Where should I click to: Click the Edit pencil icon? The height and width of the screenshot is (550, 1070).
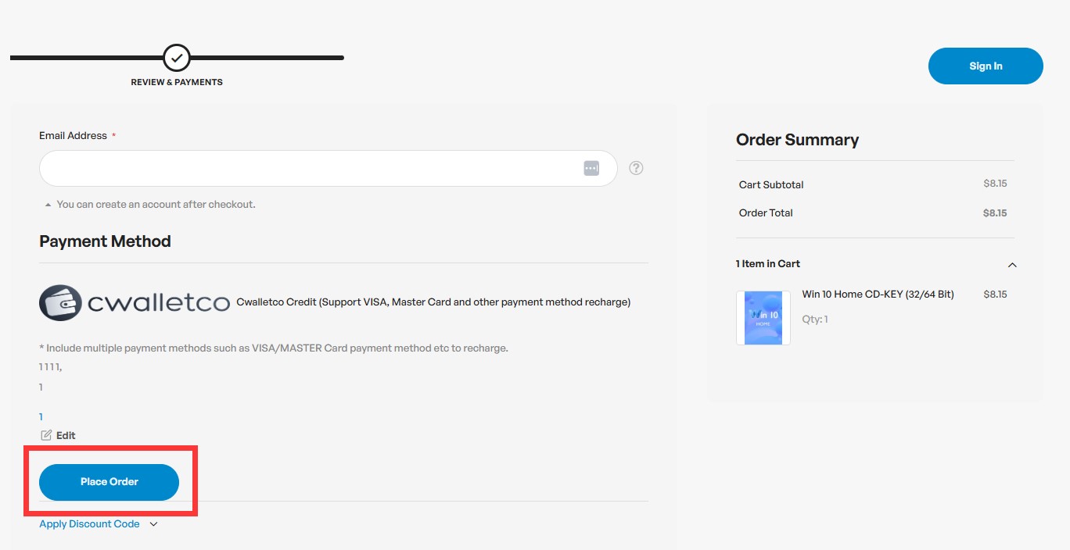tap(46, 435)
